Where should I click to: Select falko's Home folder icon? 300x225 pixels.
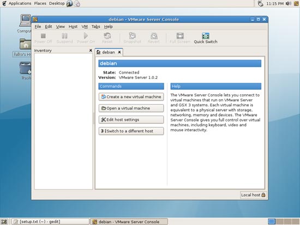pos(23,47)
